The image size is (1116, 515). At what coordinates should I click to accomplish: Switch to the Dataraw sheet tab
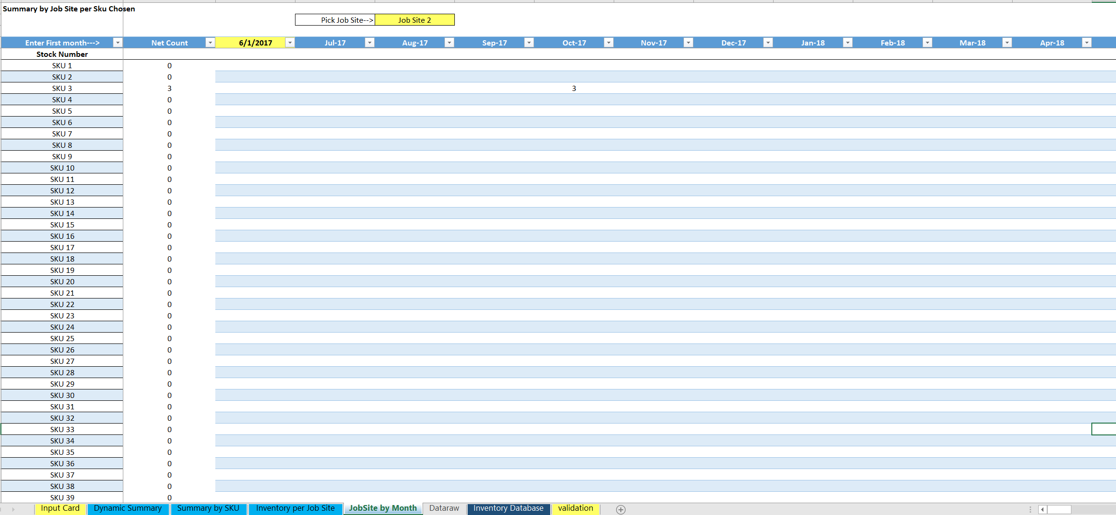(x=444, y=507)
